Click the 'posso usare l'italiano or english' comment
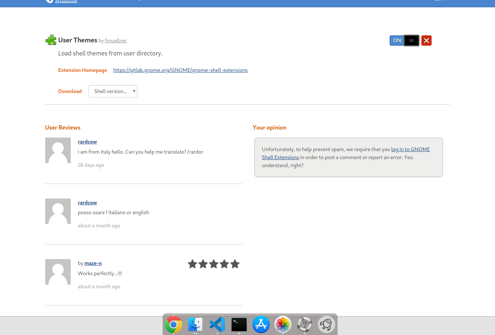 click(113, 212)
